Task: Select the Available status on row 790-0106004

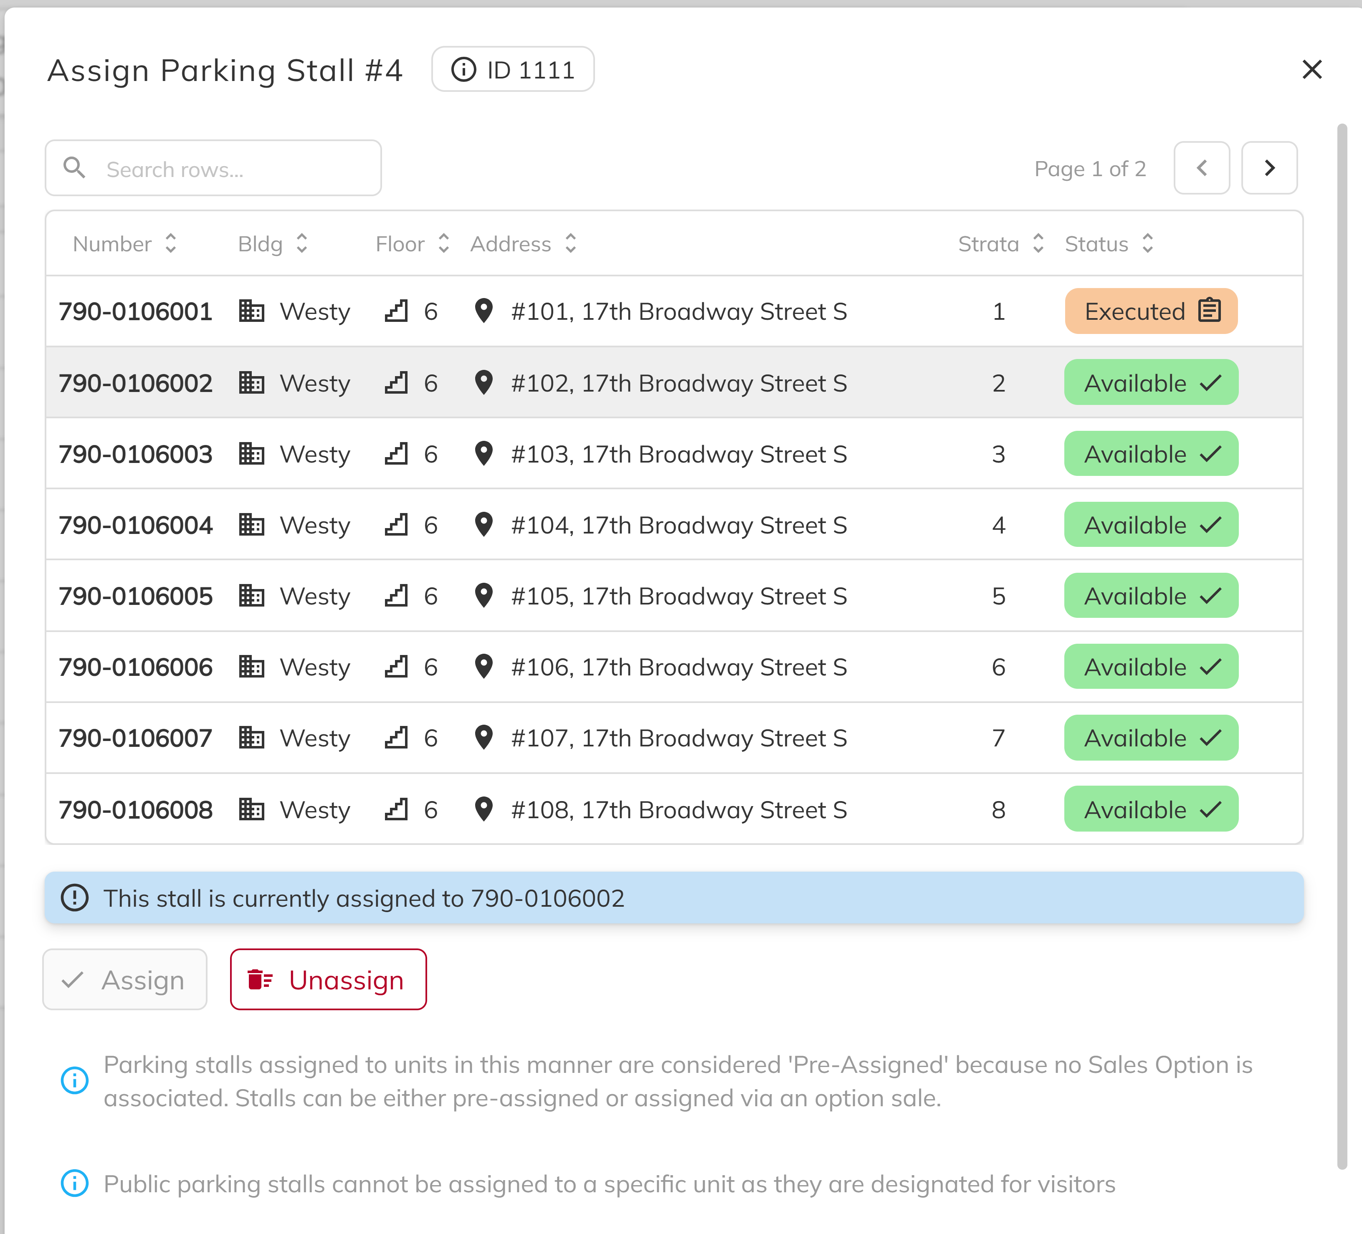Action: tap(1151, 525)
